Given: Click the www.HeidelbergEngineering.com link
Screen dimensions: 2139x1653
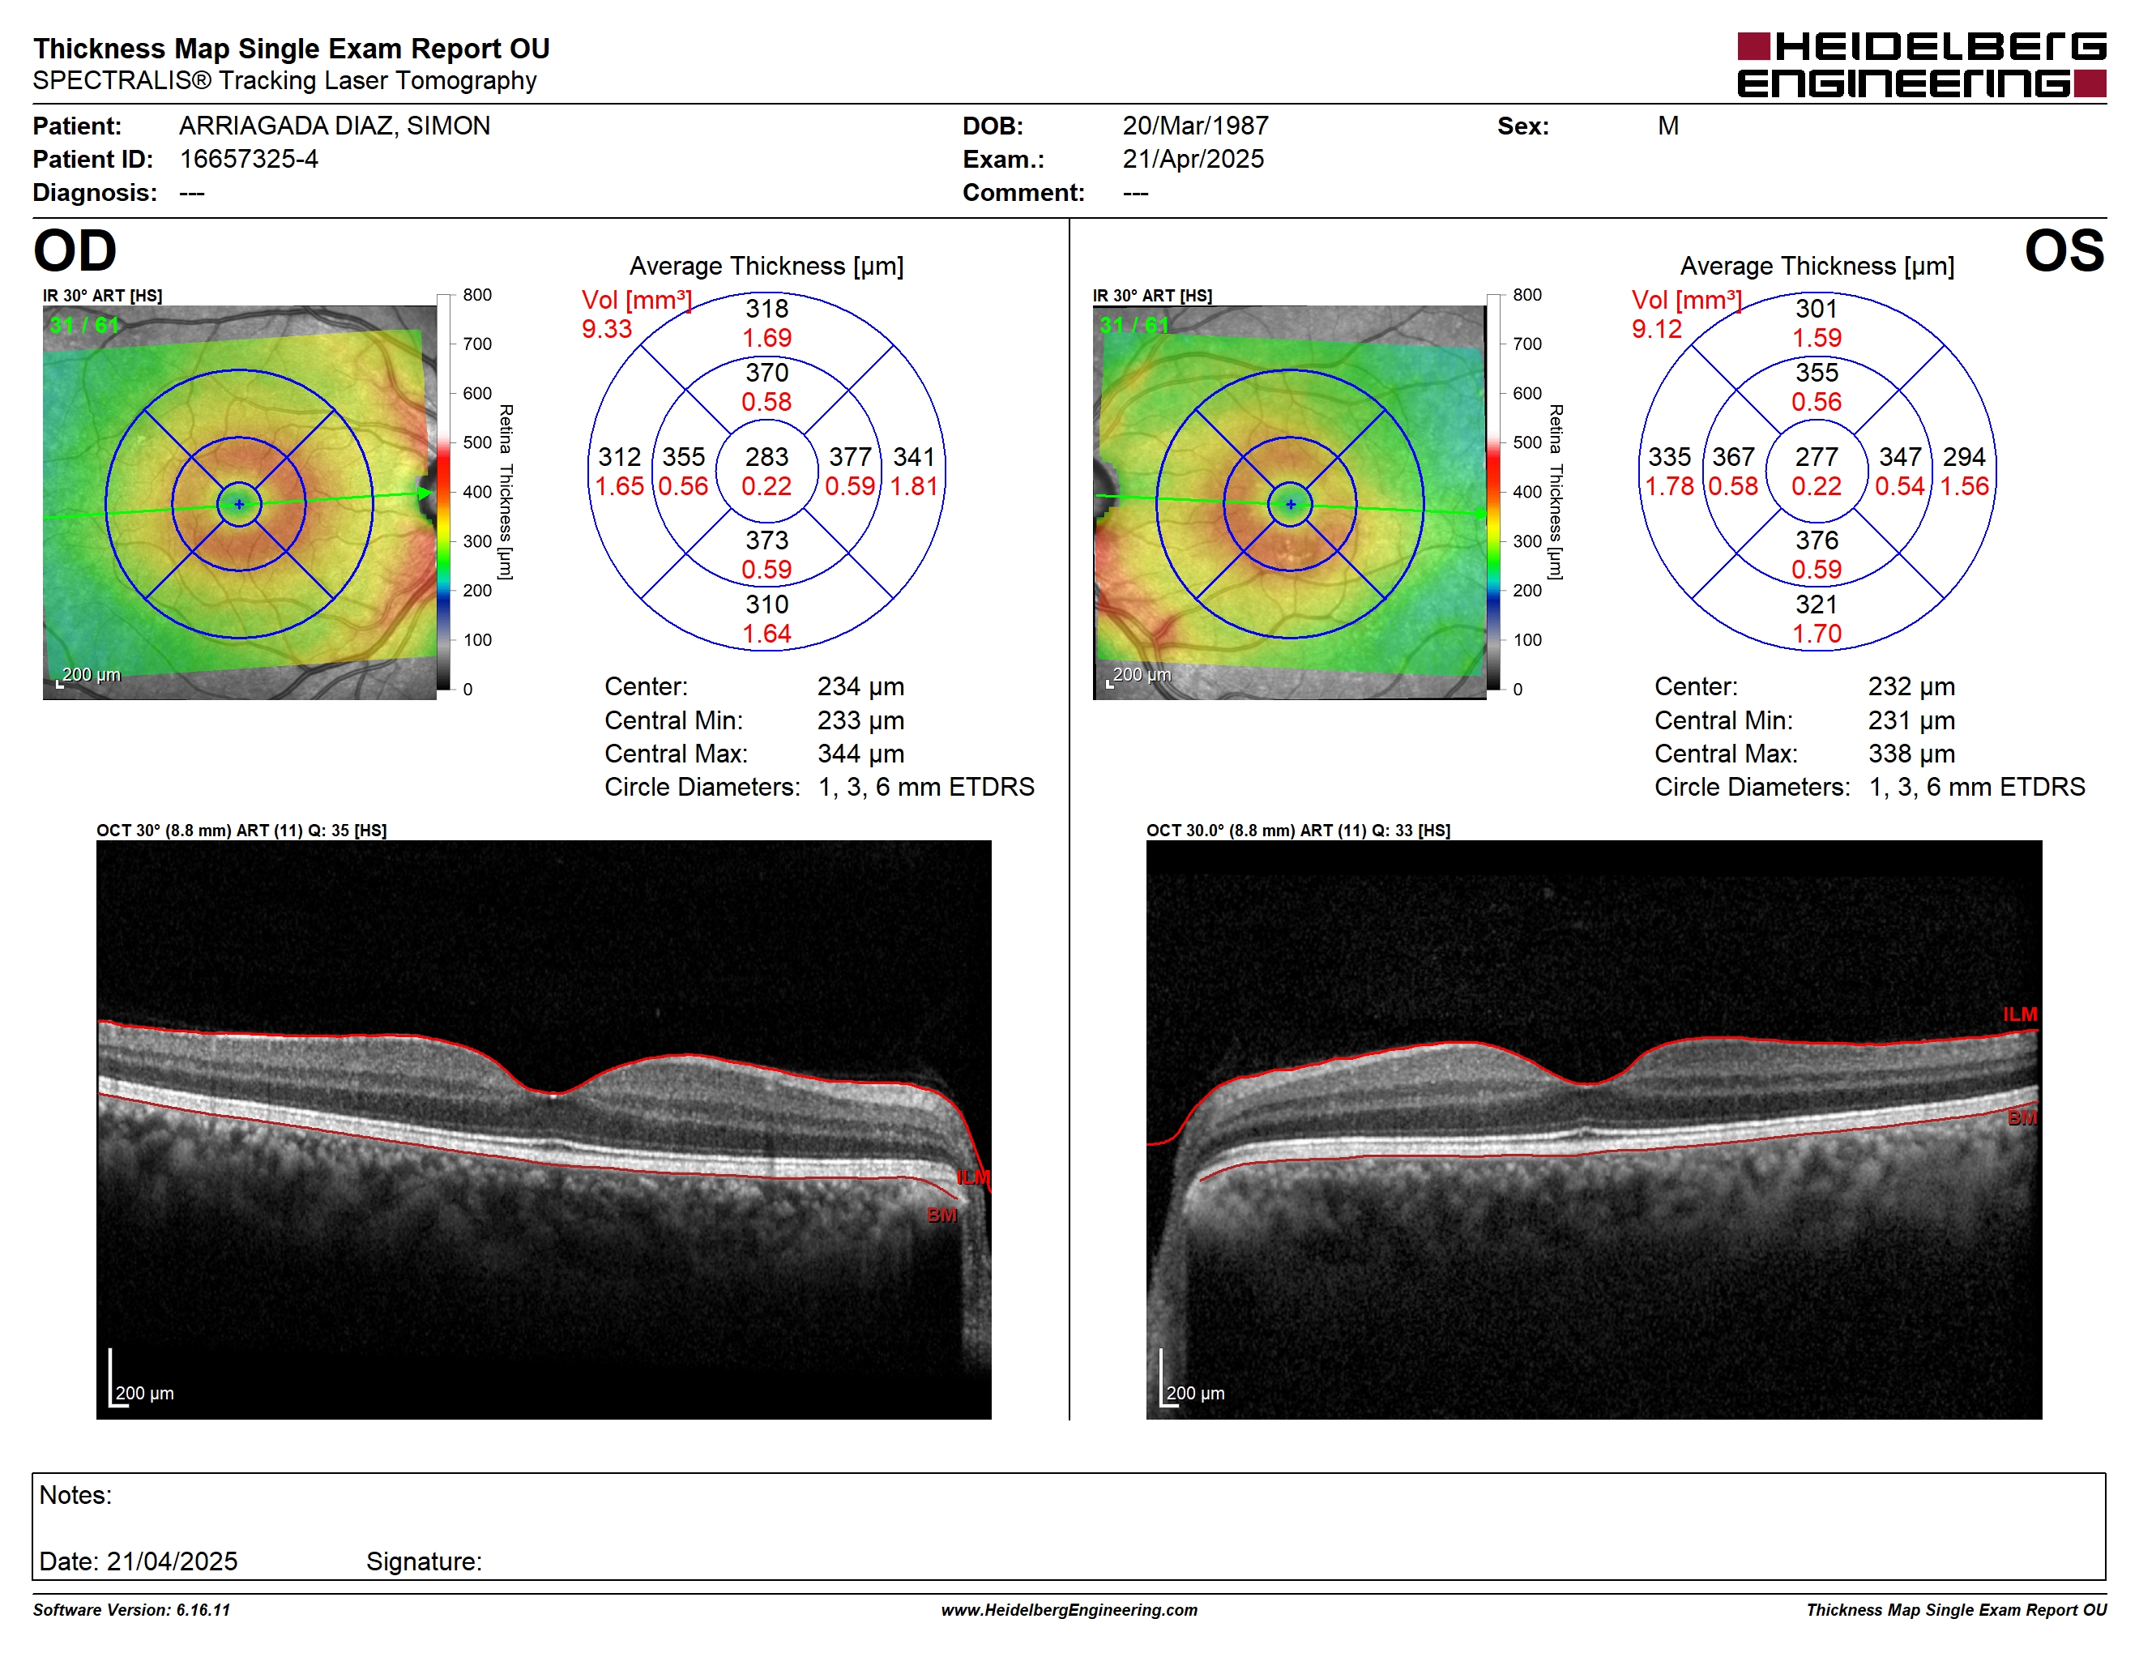Looking at the screenshot, I should tap(1069, 1610).
